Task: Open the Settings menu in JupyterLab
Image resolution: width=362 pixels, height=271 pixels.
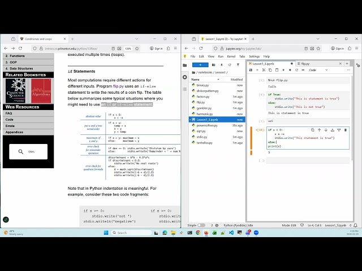Action: (x=254, y=56)
